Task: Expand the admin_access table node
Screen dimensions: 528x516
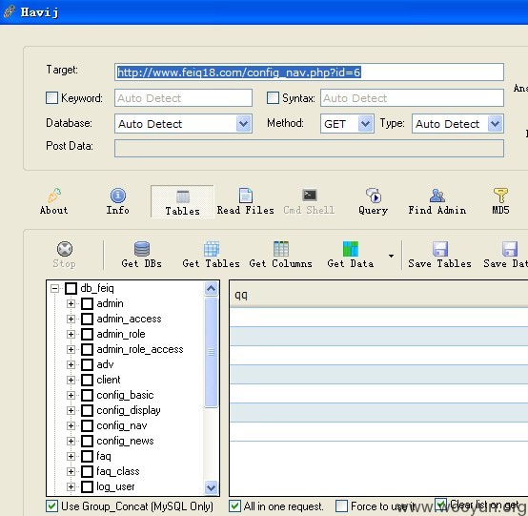Action: point(71,319)
